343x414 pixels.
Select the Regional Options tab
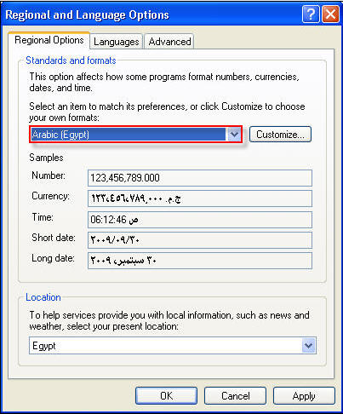[49, 40]
